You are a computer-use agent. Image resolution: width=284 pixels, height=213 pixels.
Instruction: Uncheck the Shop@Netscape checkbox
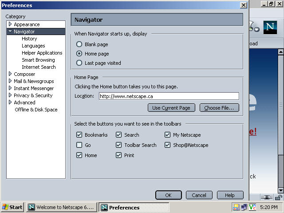pos(167,145)
